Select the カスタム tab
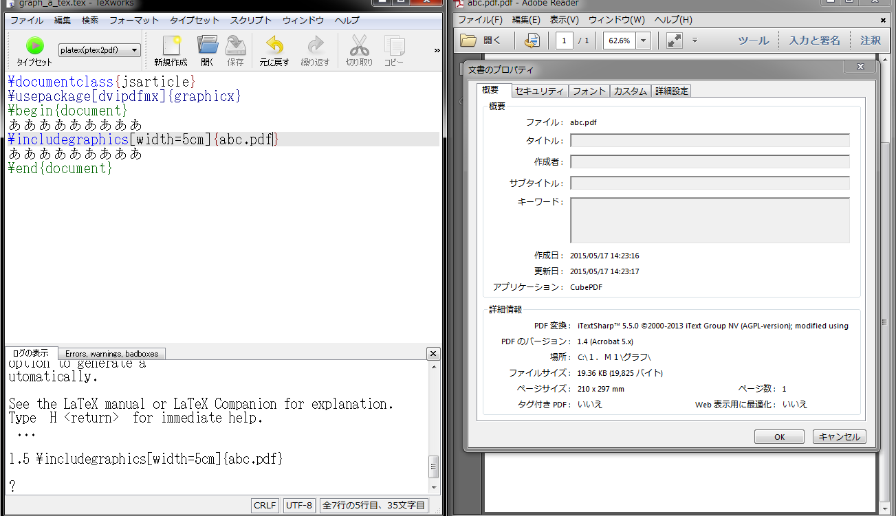The height and width of the screenshot is (516, 896). 630,91
